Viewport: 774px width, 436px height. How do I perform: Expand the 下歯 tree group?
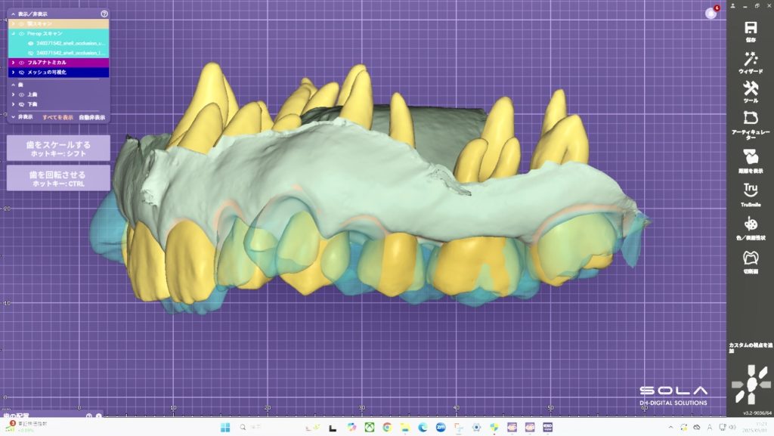tap(13, 104)
